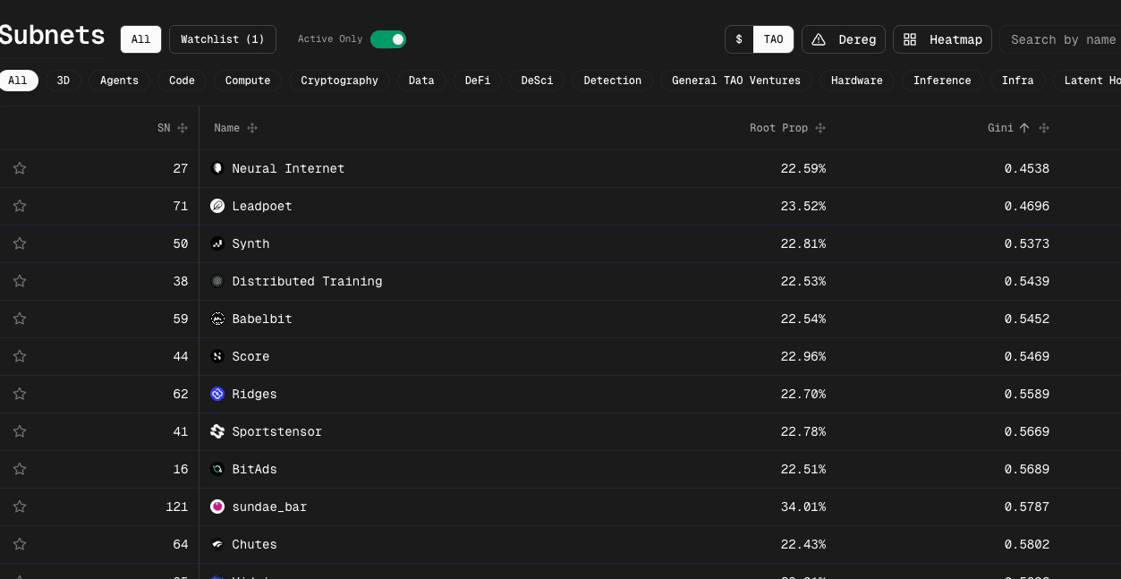Sort by Gini column header

point(1000,128)
